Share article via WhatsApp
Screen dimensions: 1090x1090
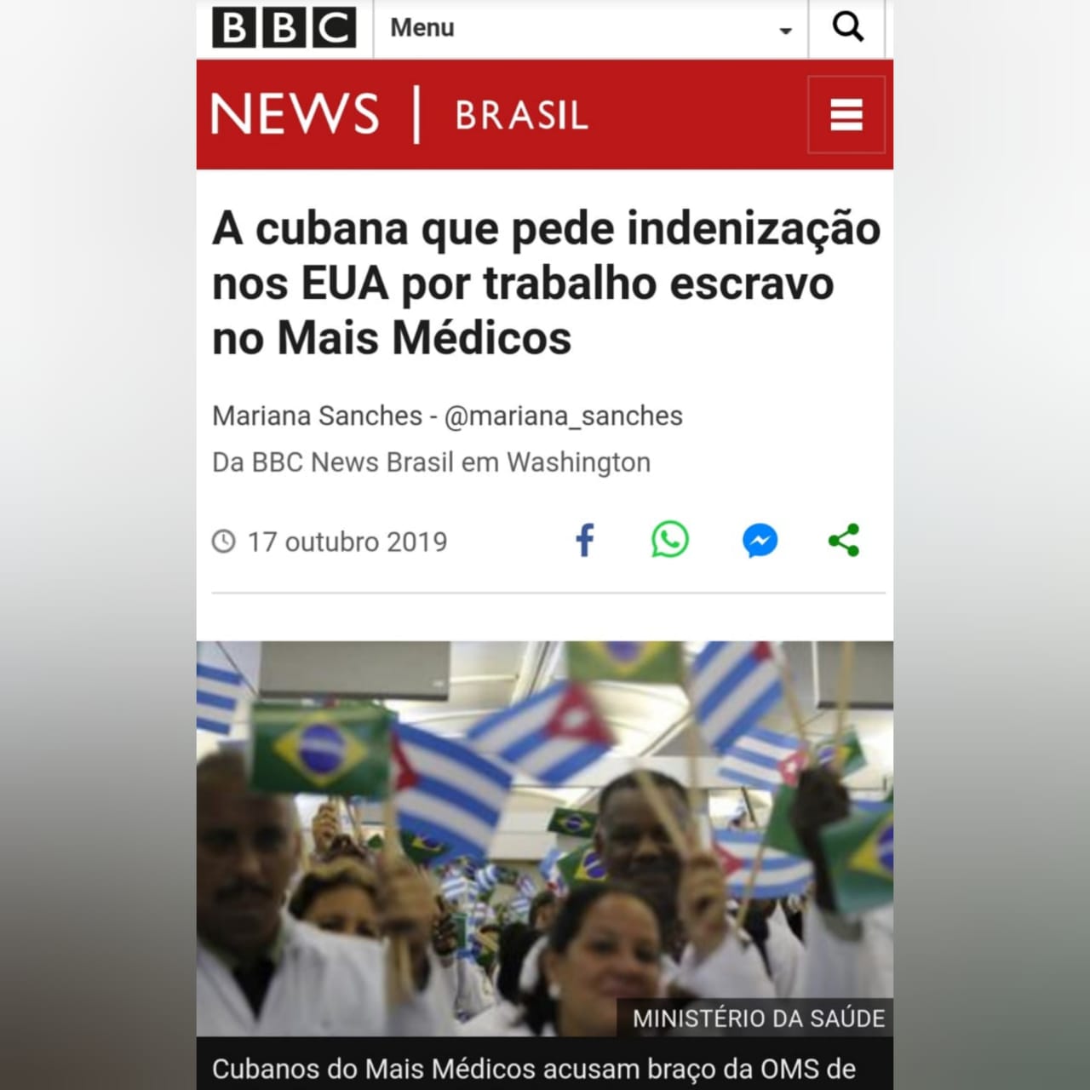pos(670,541)
